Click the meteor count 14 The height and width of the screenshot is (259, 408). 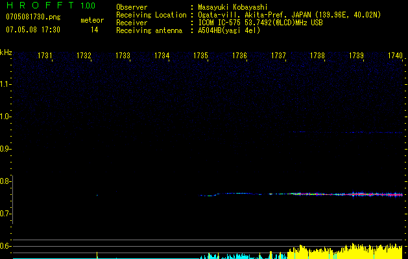95,30
